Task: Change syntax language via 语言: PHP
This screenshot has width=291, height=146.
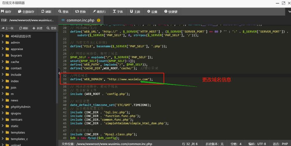Action: tap(280, 144)
